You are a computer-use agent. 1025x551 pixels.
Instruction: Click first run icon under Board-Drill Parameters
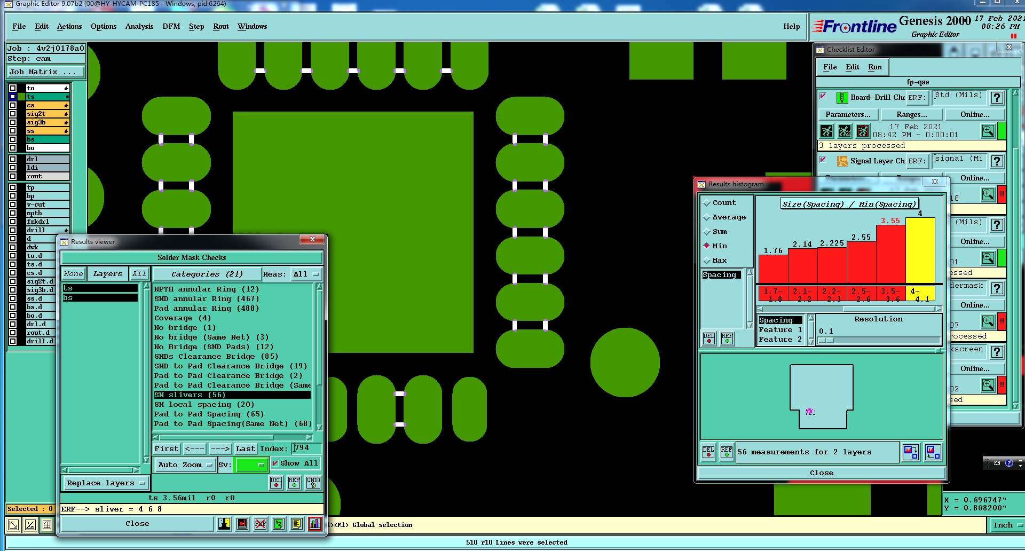pyautogui.click(x=826, y=131)
